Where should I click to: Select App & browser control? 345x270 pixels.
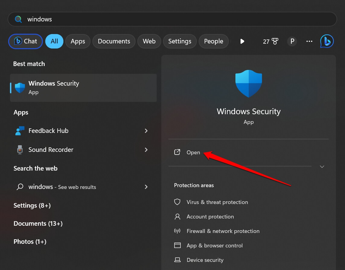[215, 245]
